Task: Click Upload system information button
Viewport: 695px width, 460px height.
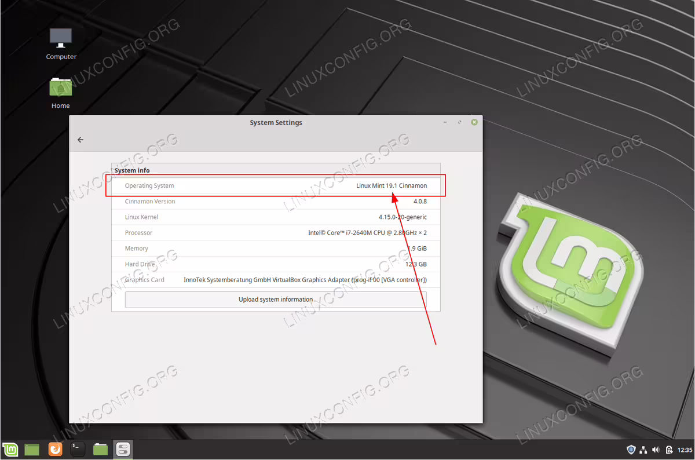Action: point(276,300)
